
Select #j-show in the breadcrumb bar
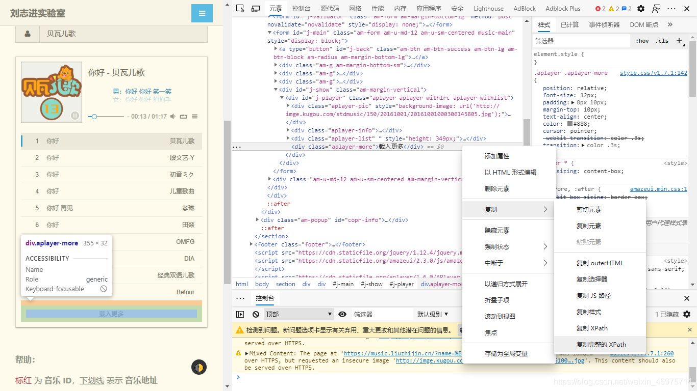[371, 284]
